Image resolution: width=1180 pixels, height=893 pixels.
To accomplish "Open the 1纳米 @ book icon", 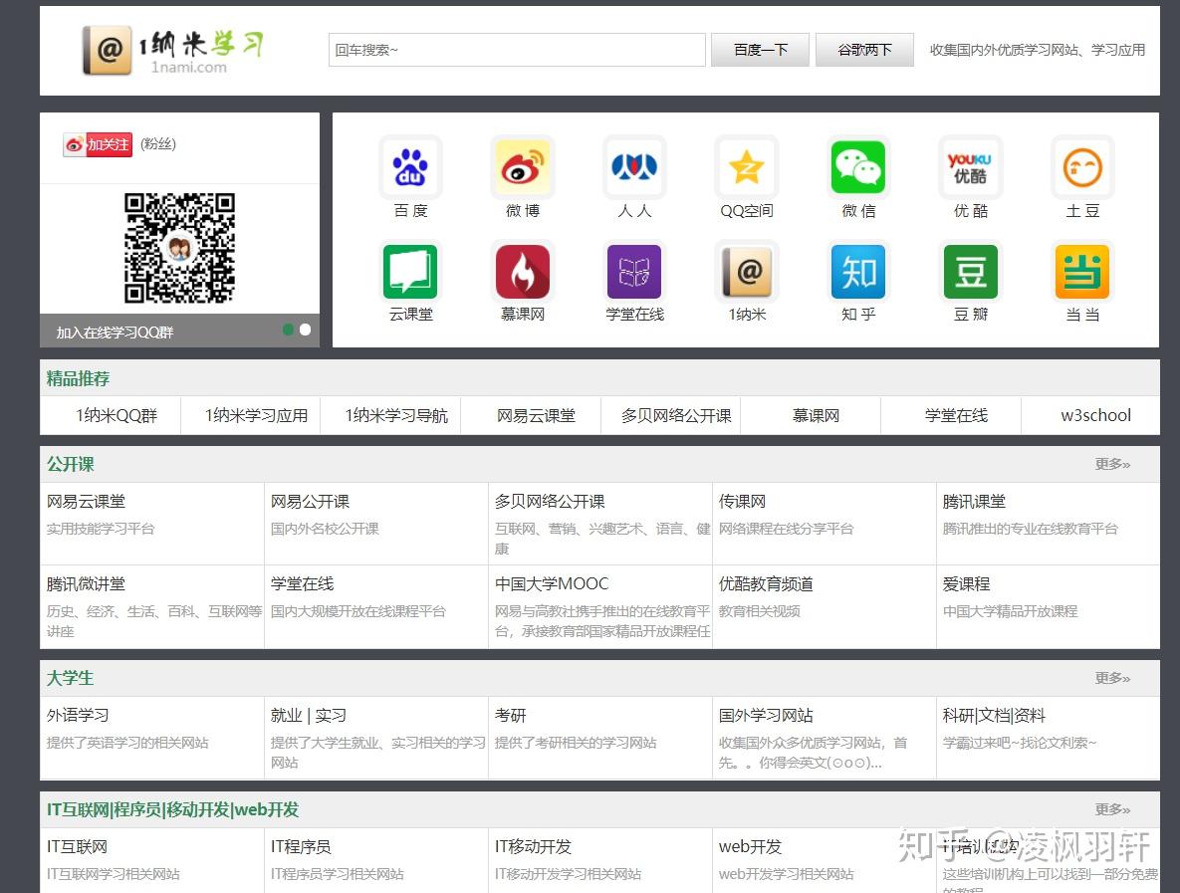I will pyautogui.click(x=747, y=272).
